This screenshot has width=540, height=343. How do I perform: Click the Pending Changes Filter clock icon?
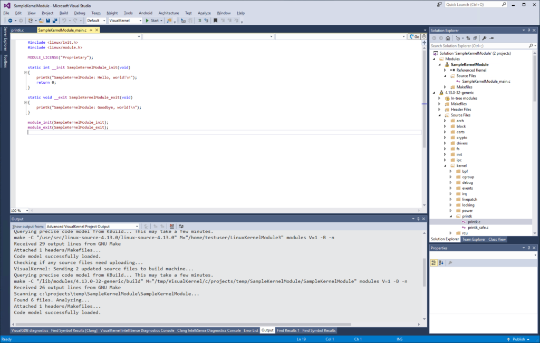pos(458,38)
